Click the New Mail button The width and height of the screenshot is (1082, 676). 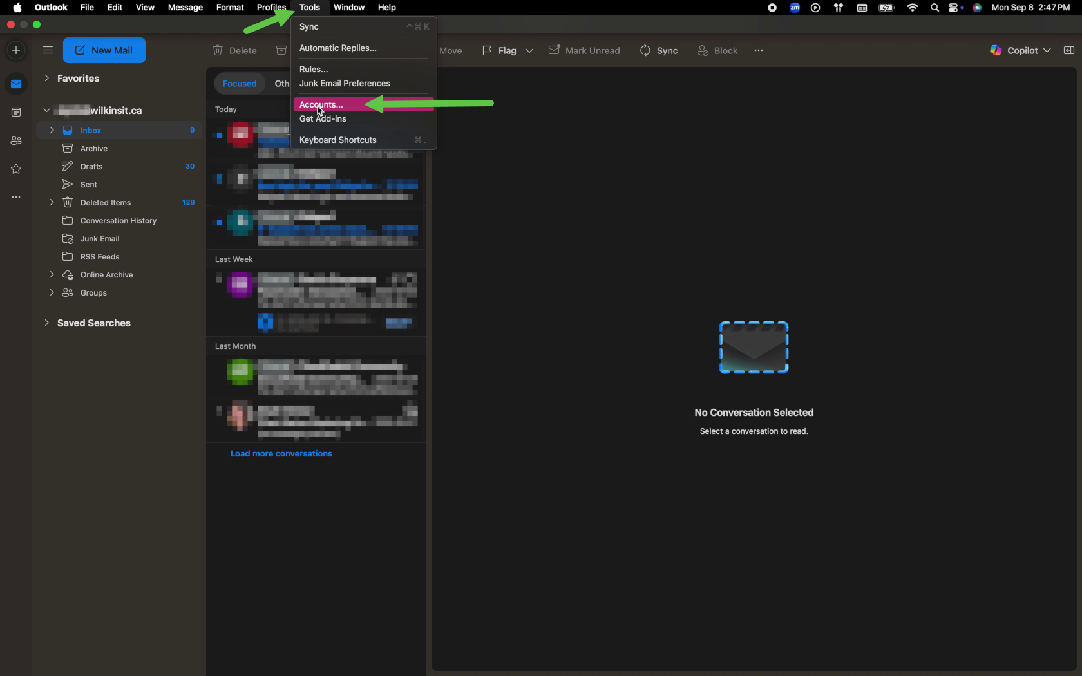point(104,50)
